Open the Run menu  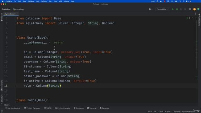[50, 1]
